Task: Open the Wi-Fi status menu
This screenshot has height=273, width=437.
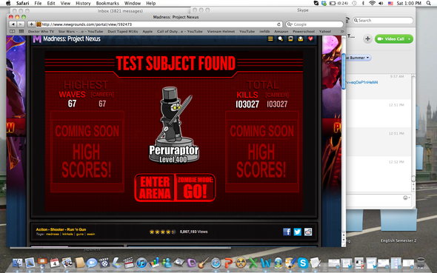Action: tap(372, 4)
